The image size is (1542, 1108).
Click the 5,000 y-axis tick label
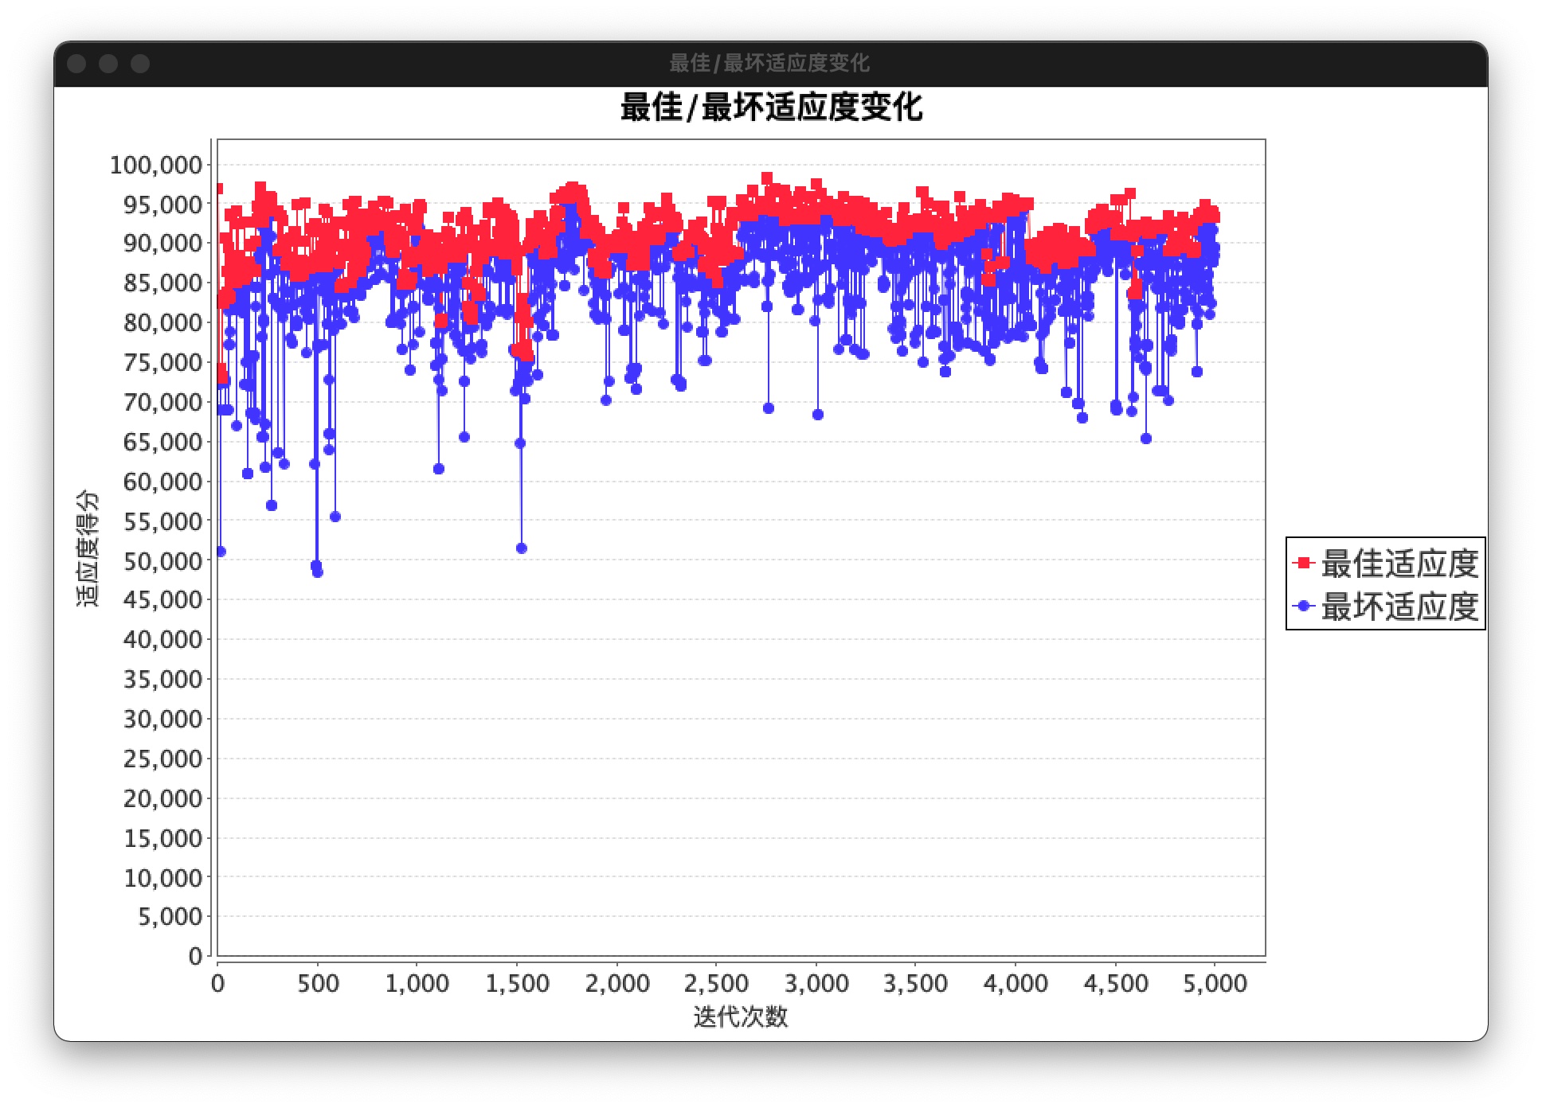tap(170, 916)
